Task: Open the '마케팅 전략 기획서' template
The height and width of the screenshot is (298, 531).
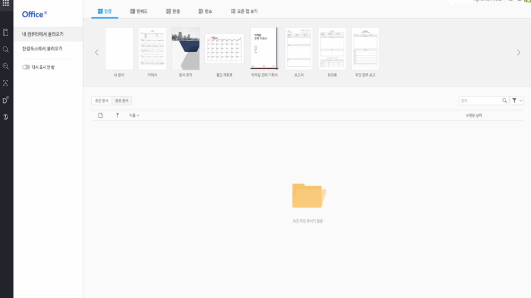Action: tap(264, 48)
